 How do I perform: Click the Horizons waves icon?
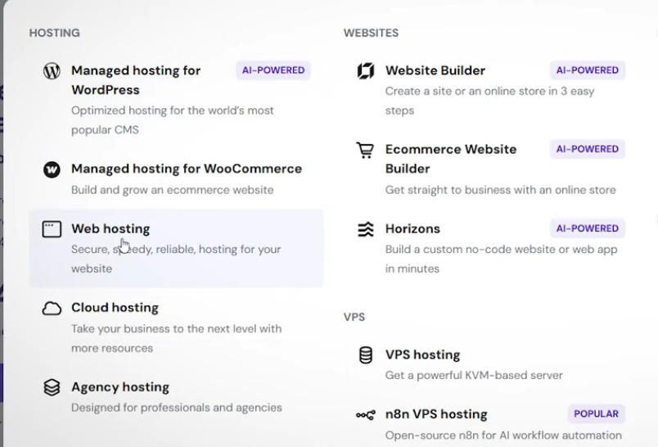366,229
